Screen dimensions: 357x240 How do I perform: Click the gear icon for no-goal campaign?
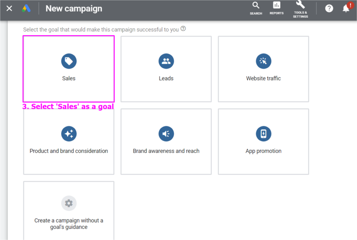click(x=69, y=203)
